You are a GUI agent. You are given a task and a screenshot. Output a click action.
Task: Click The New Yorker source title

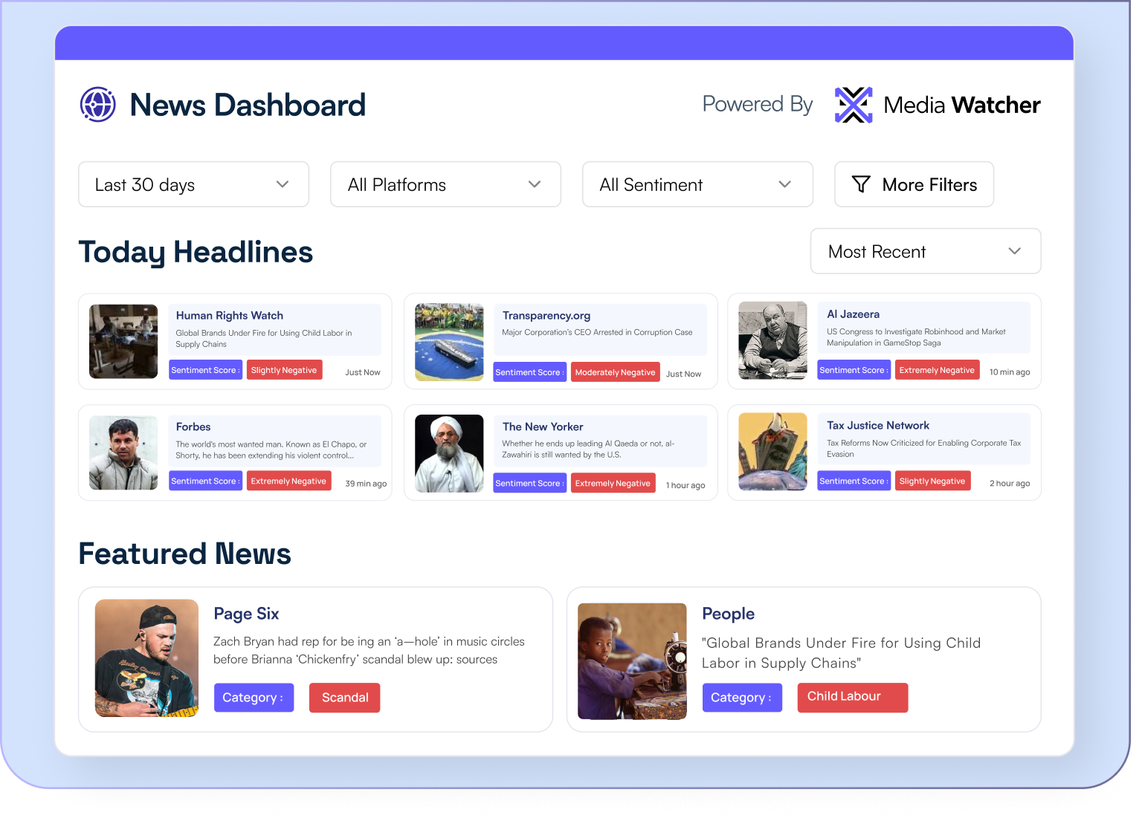[x=543, y=426]
